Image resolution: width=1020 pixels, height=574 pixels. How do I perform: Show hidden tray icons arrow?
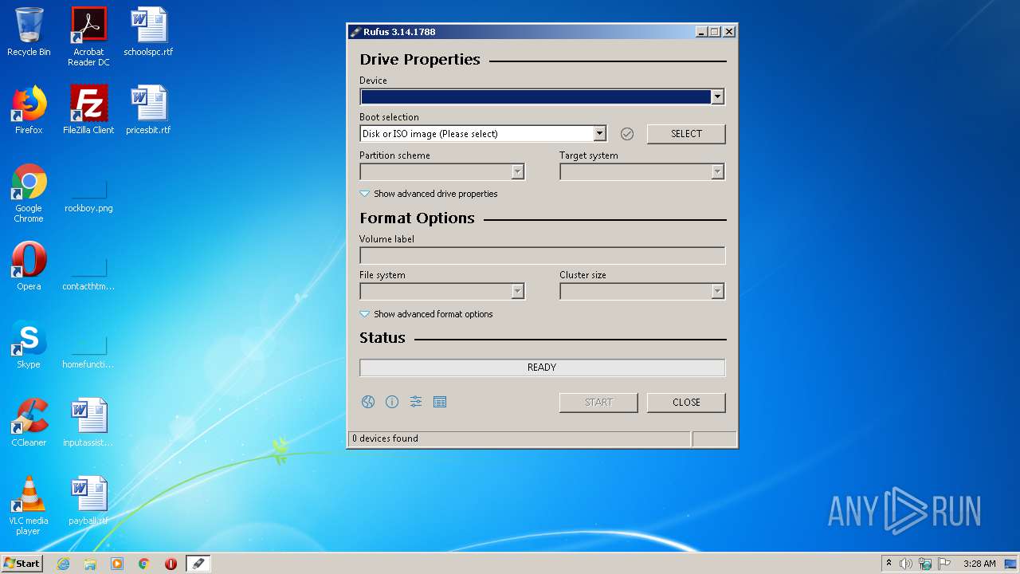point(889,563)
